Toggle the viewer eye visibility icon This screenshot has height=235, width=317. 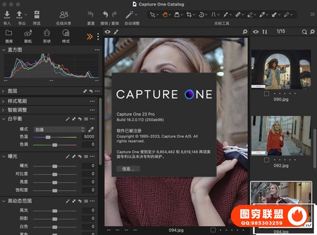[108, 33]
